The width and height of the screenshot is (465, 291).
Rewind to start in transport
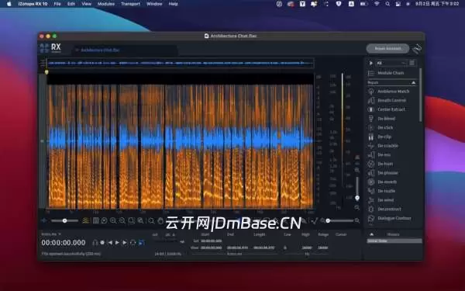pyautogui.click(x=110, y=243)
